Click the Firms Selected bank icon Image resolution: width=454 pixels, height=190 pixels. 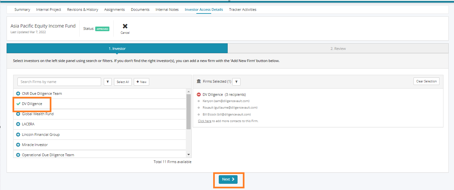pyautogui.click(x=199, y=81)
